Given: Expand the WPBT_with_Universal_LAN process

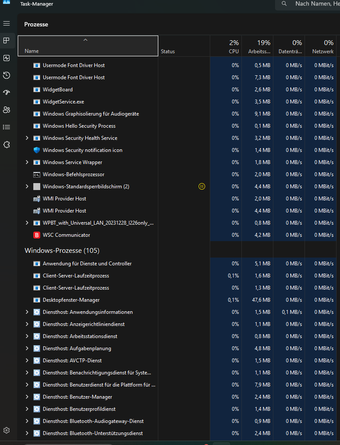Looking at the screenshot, I should coord(27,223).
